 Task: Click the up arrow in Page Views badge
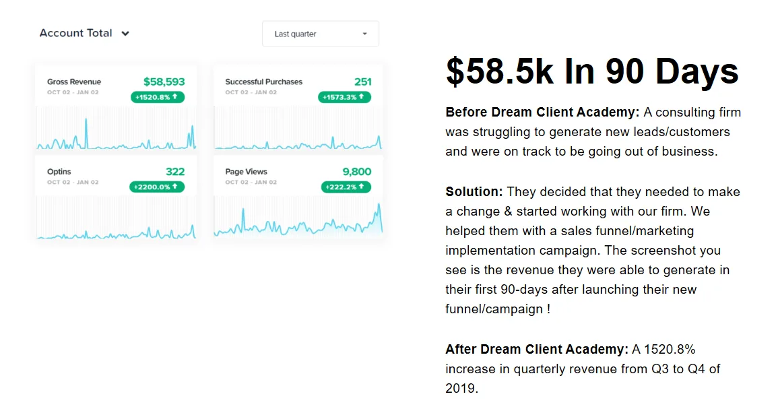point(361,187)
